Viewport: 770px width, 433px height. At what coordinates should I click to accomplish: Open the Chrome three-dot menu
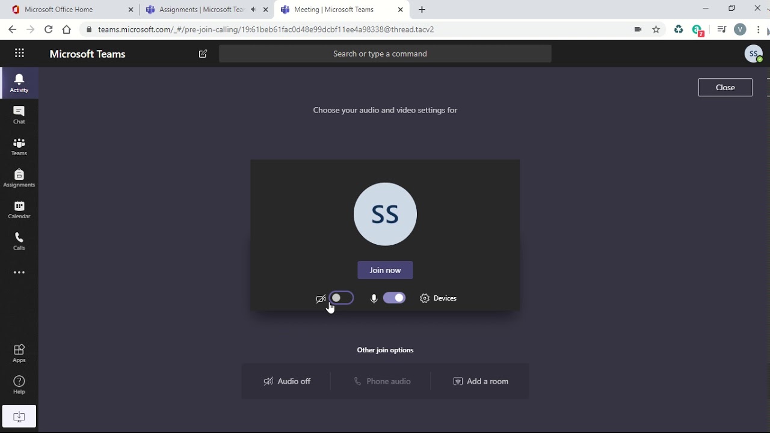(x=758, y=29)
